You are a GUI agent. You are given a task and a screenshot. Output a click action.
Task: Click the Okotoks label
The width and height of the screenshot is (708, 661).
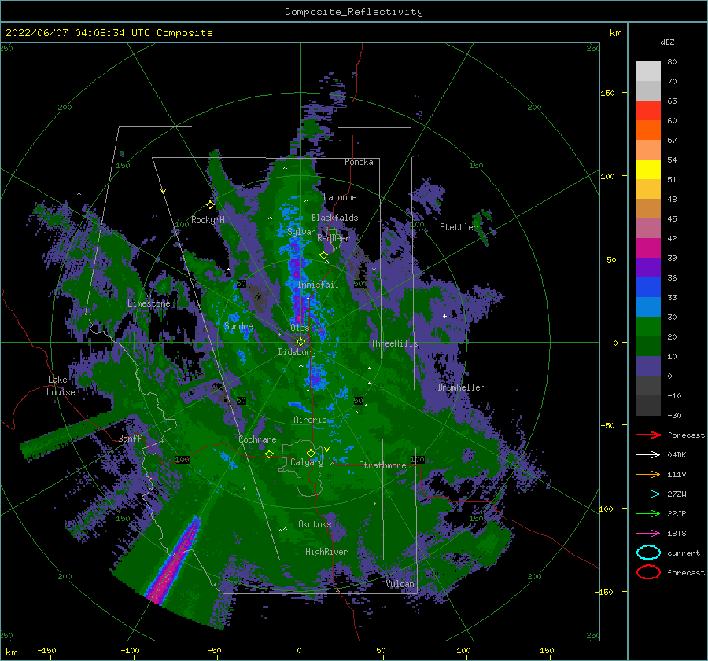[315, 523]
